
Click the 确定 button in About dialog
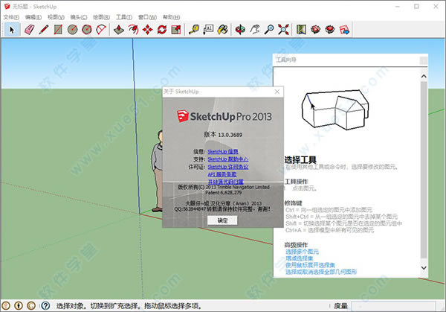(222, 220)
